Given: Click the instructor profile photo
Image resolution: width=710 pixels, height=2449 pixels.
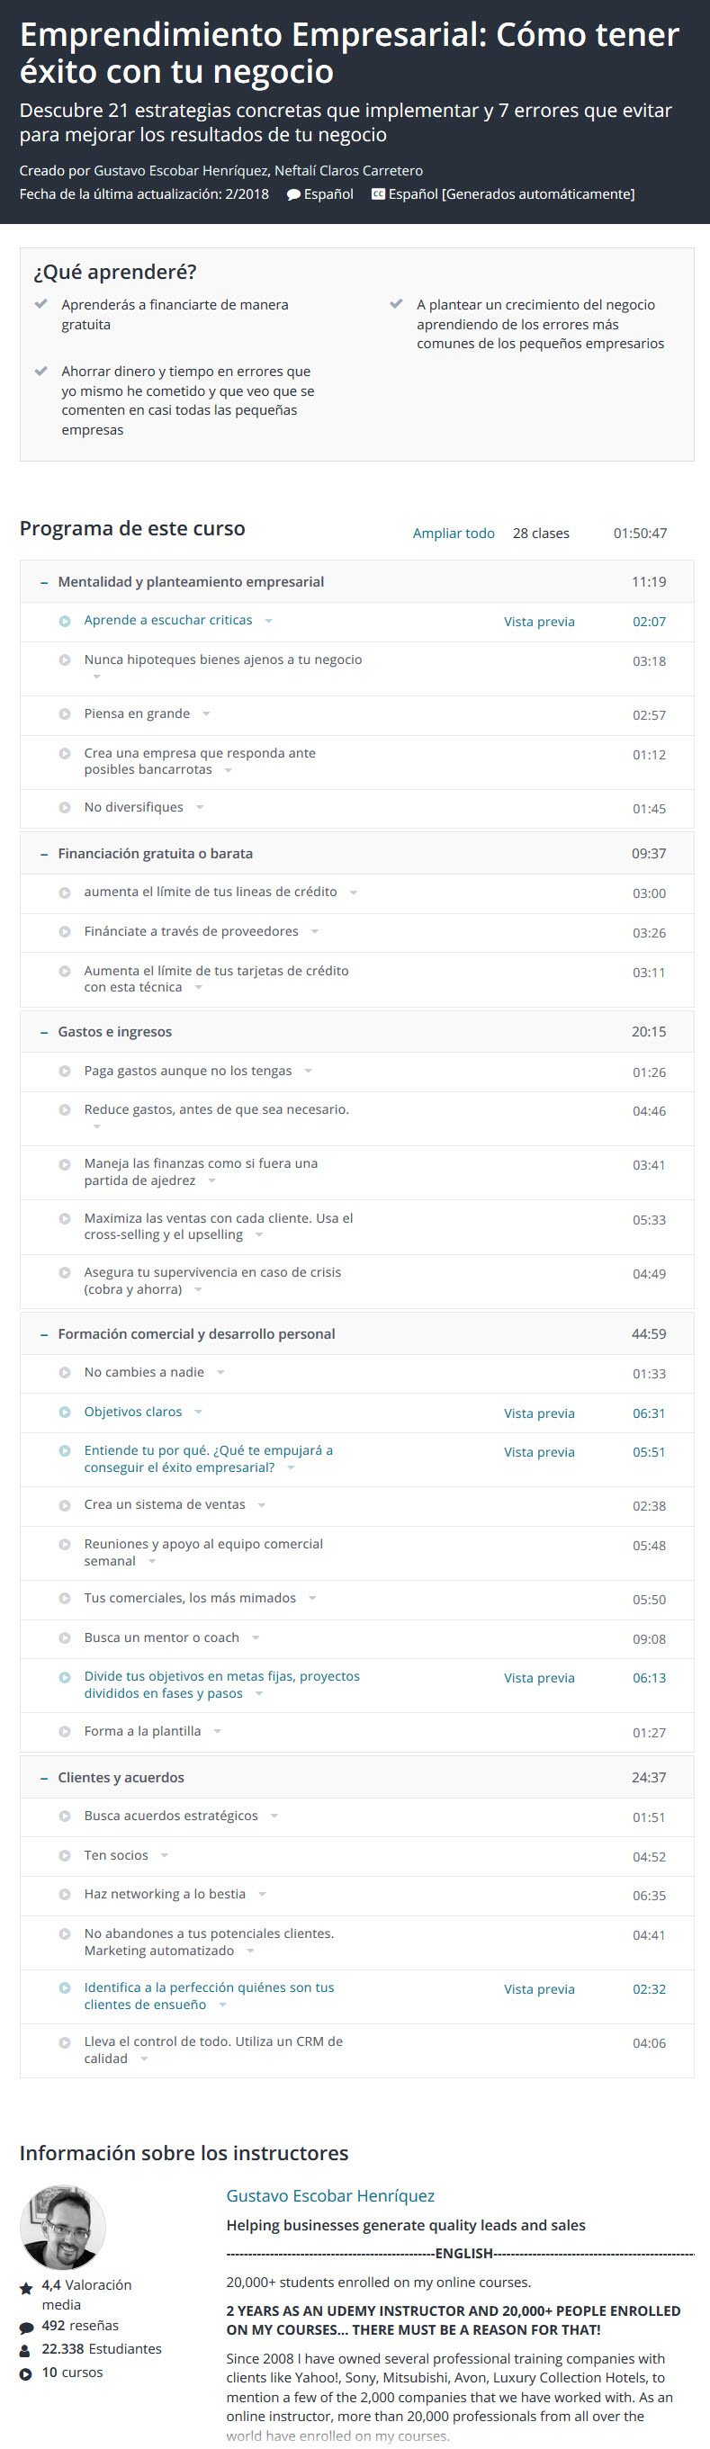Looking at the screenshot, I should 63,2227.
